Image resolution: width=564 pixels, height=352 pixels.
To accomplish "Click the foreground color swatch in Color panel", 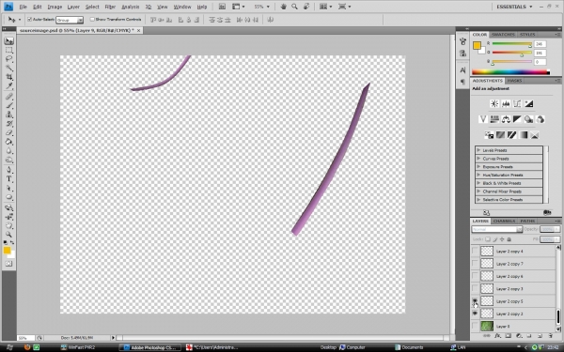I will (x=477, y=46).
